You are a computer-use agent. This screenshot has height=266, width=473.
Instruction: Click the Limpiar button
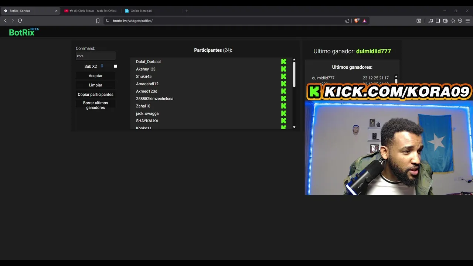95,85
